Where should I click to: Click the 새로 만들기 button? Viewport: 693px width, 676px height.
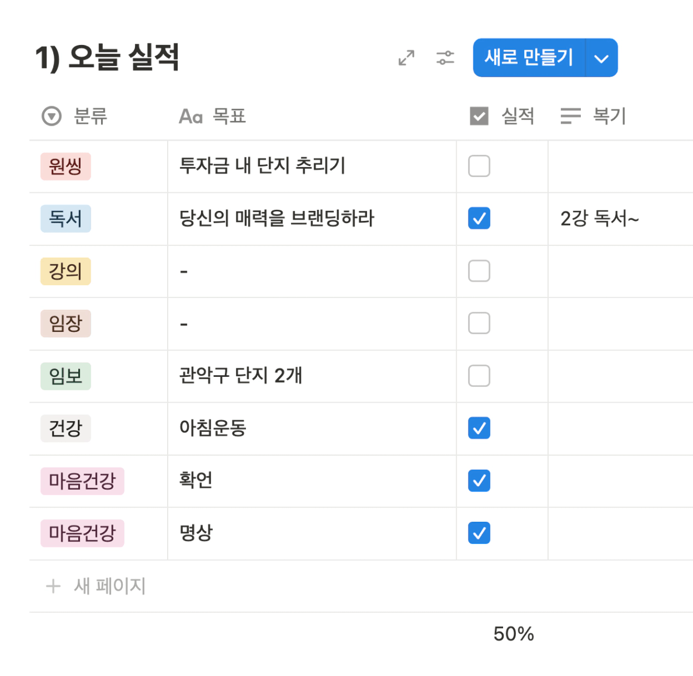point(529,58)
